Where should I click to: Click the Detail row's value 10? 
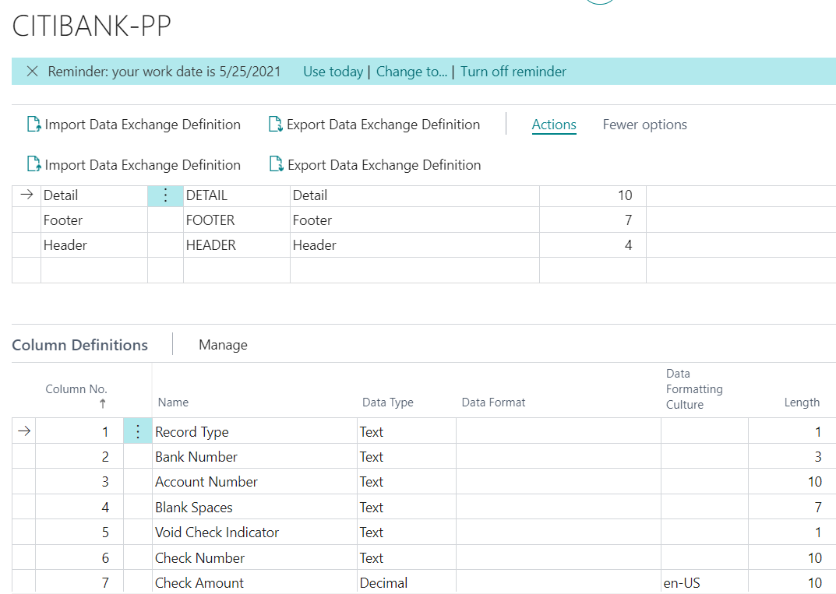[593, 195]
